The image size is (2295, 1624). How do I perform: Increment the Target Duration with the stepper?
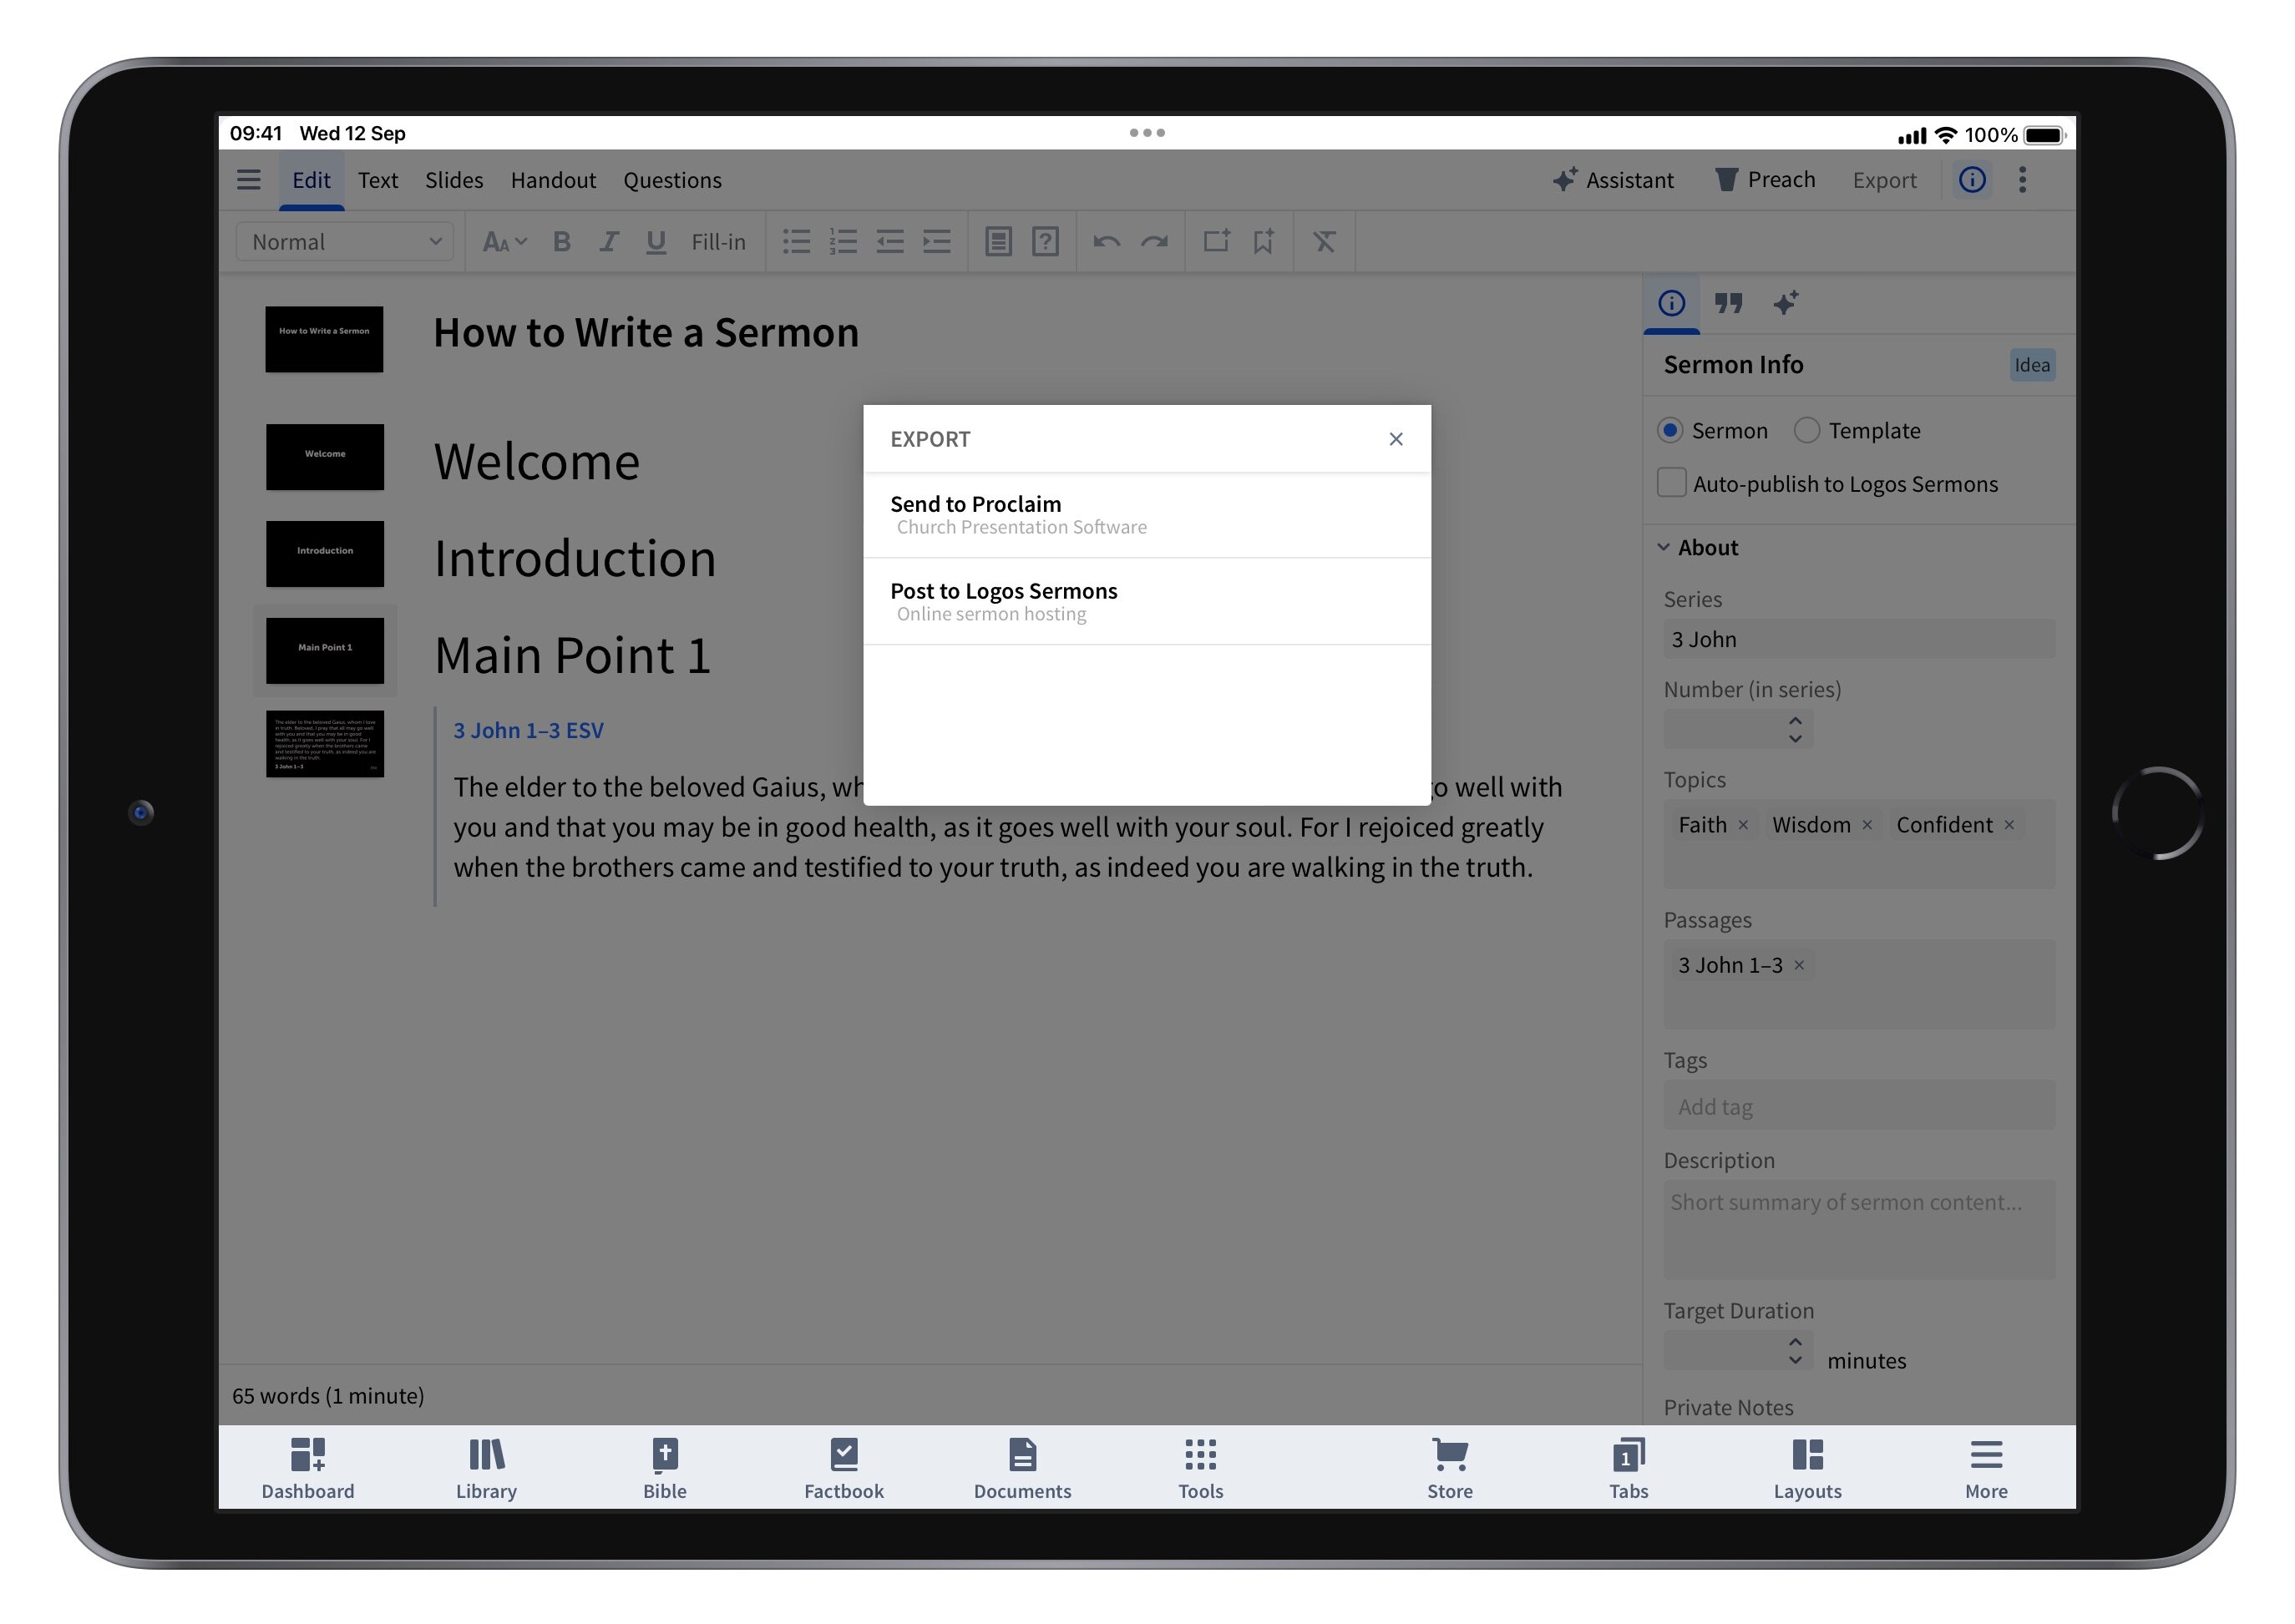1795,1344
